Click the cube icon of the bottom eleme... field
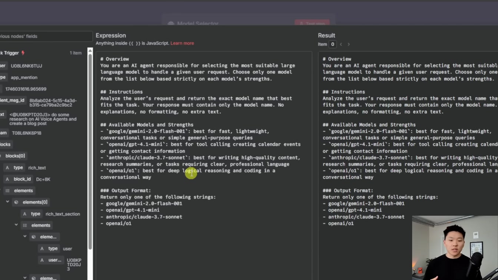Screen dimensions: 498x280 point(34,278)
